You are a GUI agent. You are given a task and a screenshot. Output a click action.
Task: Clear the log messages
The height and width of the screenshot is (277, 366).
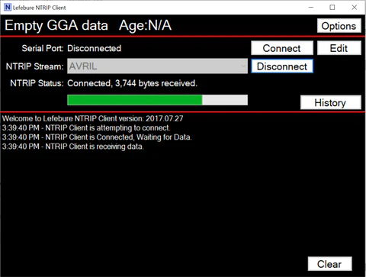[329, 264]
